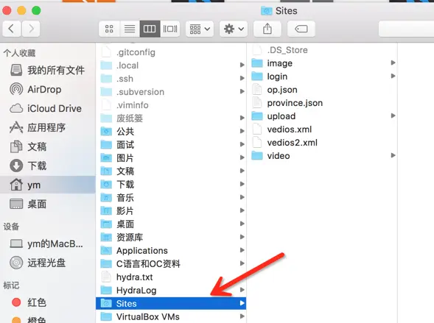Expand the upload folder arrow
434x323 pixels.
tap(393, 116)
